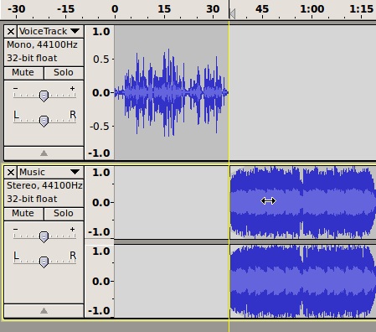
Task: Mute the VoiceTrack track
Action: point(24,73)
